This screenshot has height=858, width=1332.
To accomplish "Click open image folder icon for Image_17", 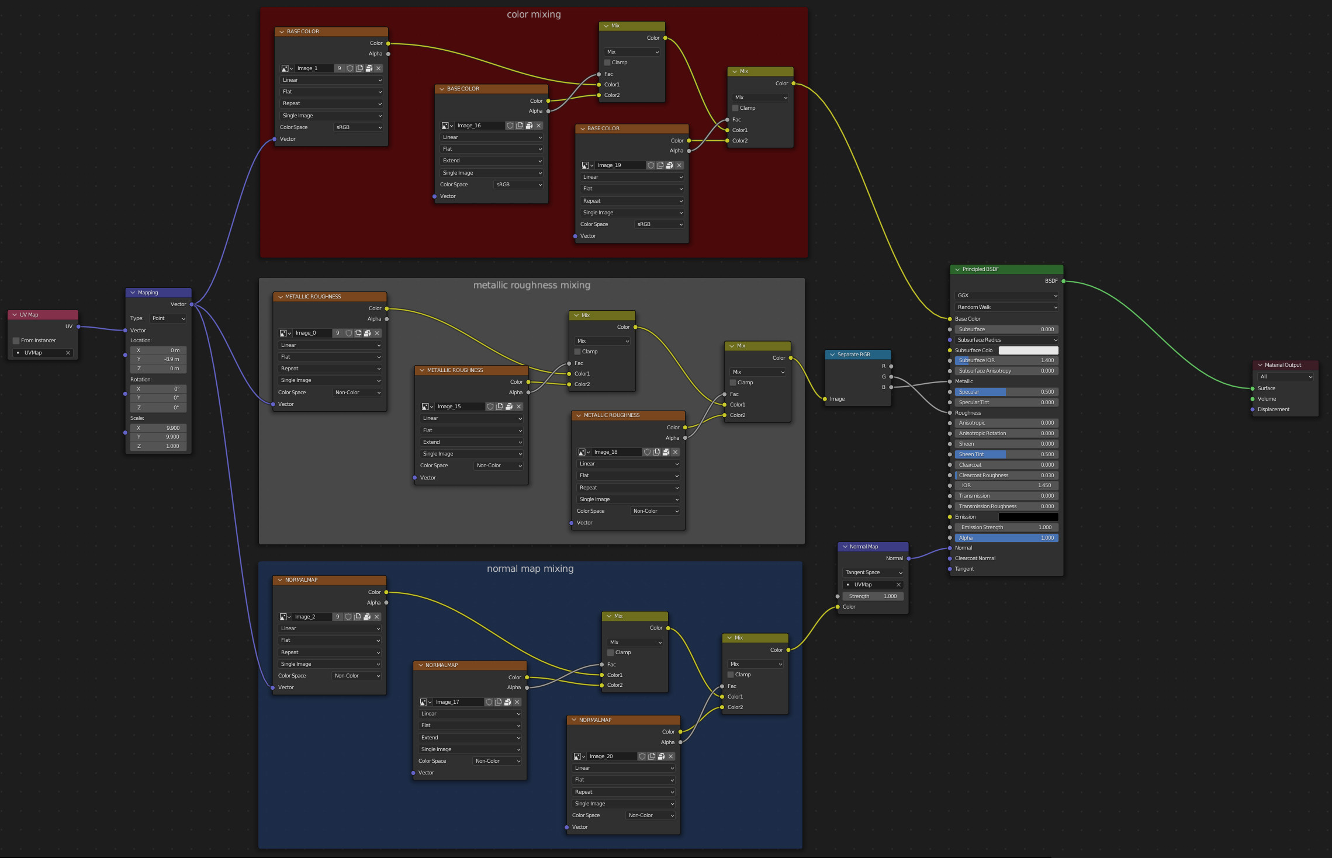I will click(x=507, y=702).
